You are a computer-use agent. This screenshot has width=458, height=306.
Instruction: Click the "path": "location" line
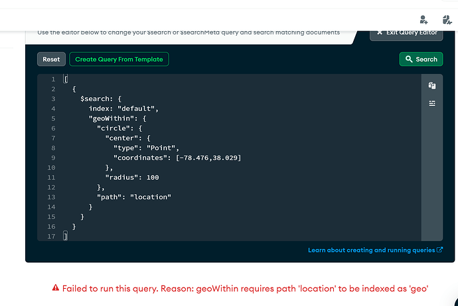pos(134,197)
